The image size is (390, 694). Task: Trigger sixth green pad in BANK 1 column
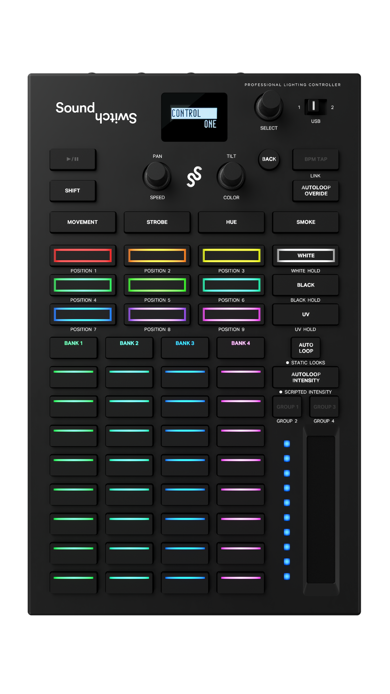pos(73,525)
